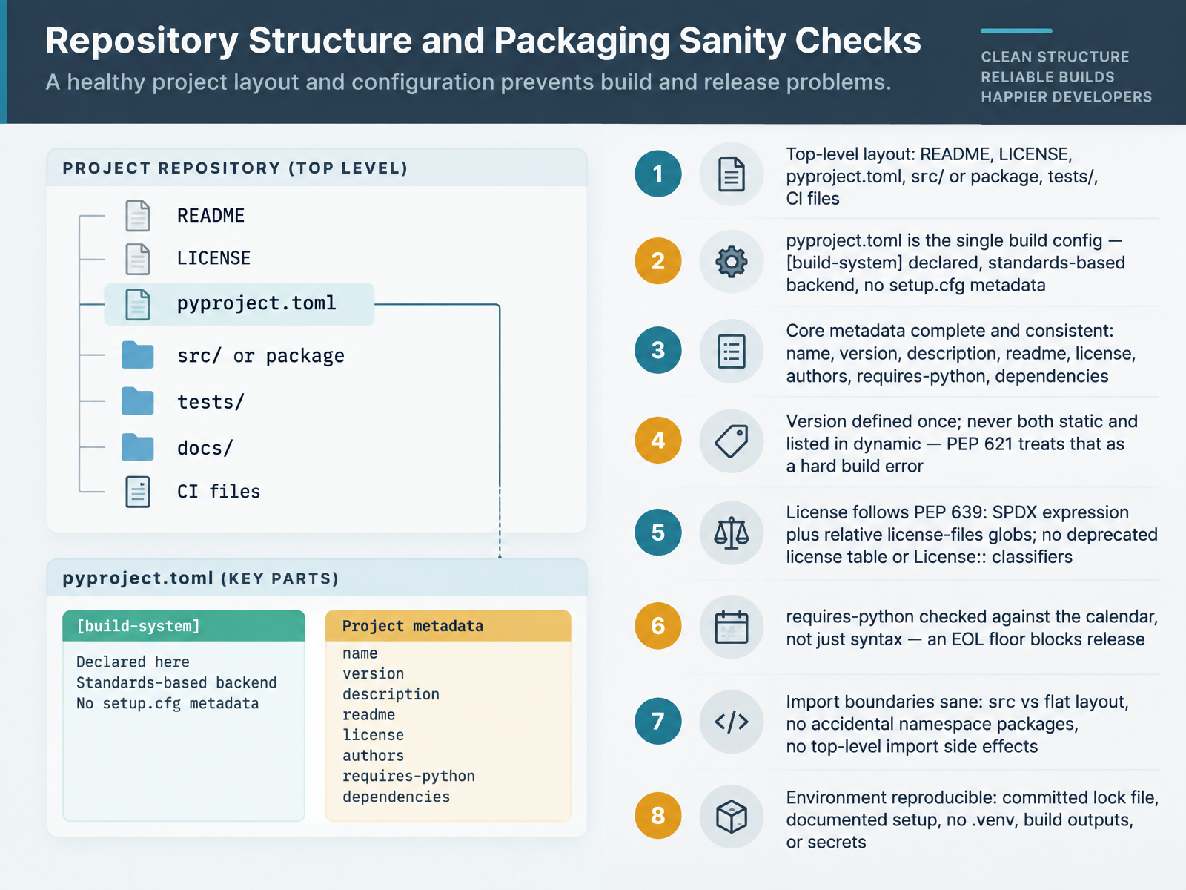1186x890 pixels.
Task: Click the [build-system] panel header
Action: (x=184, y=626)
